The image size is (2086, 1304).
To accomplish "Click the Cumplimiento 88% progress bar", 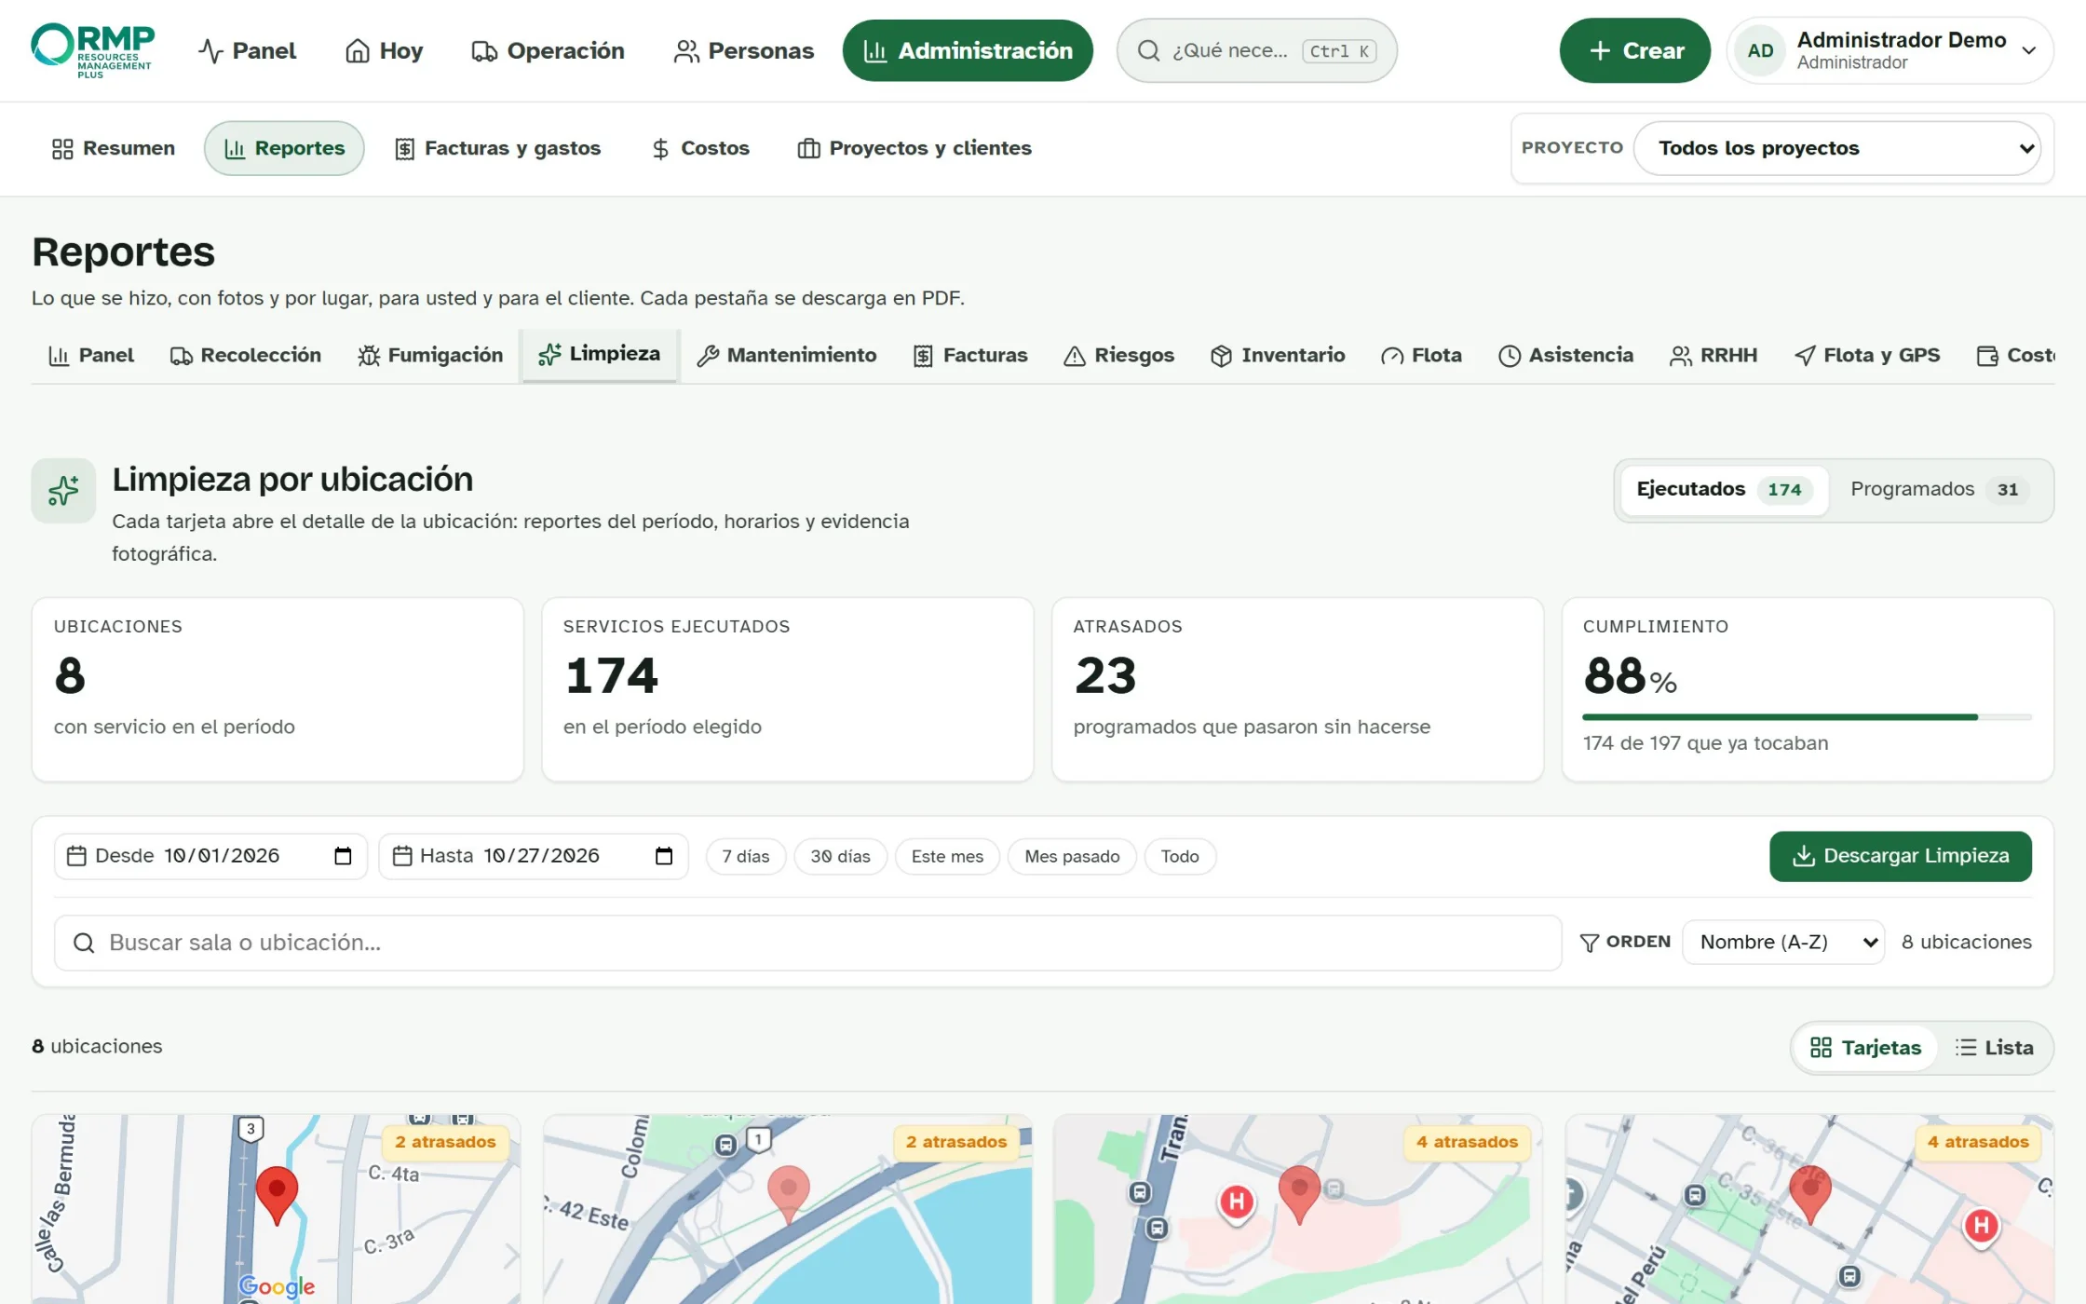I will (1807, 717).
